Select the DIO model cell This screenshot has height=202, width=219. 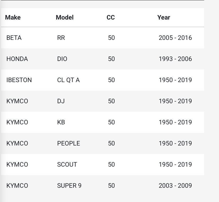tap(62, 59)
